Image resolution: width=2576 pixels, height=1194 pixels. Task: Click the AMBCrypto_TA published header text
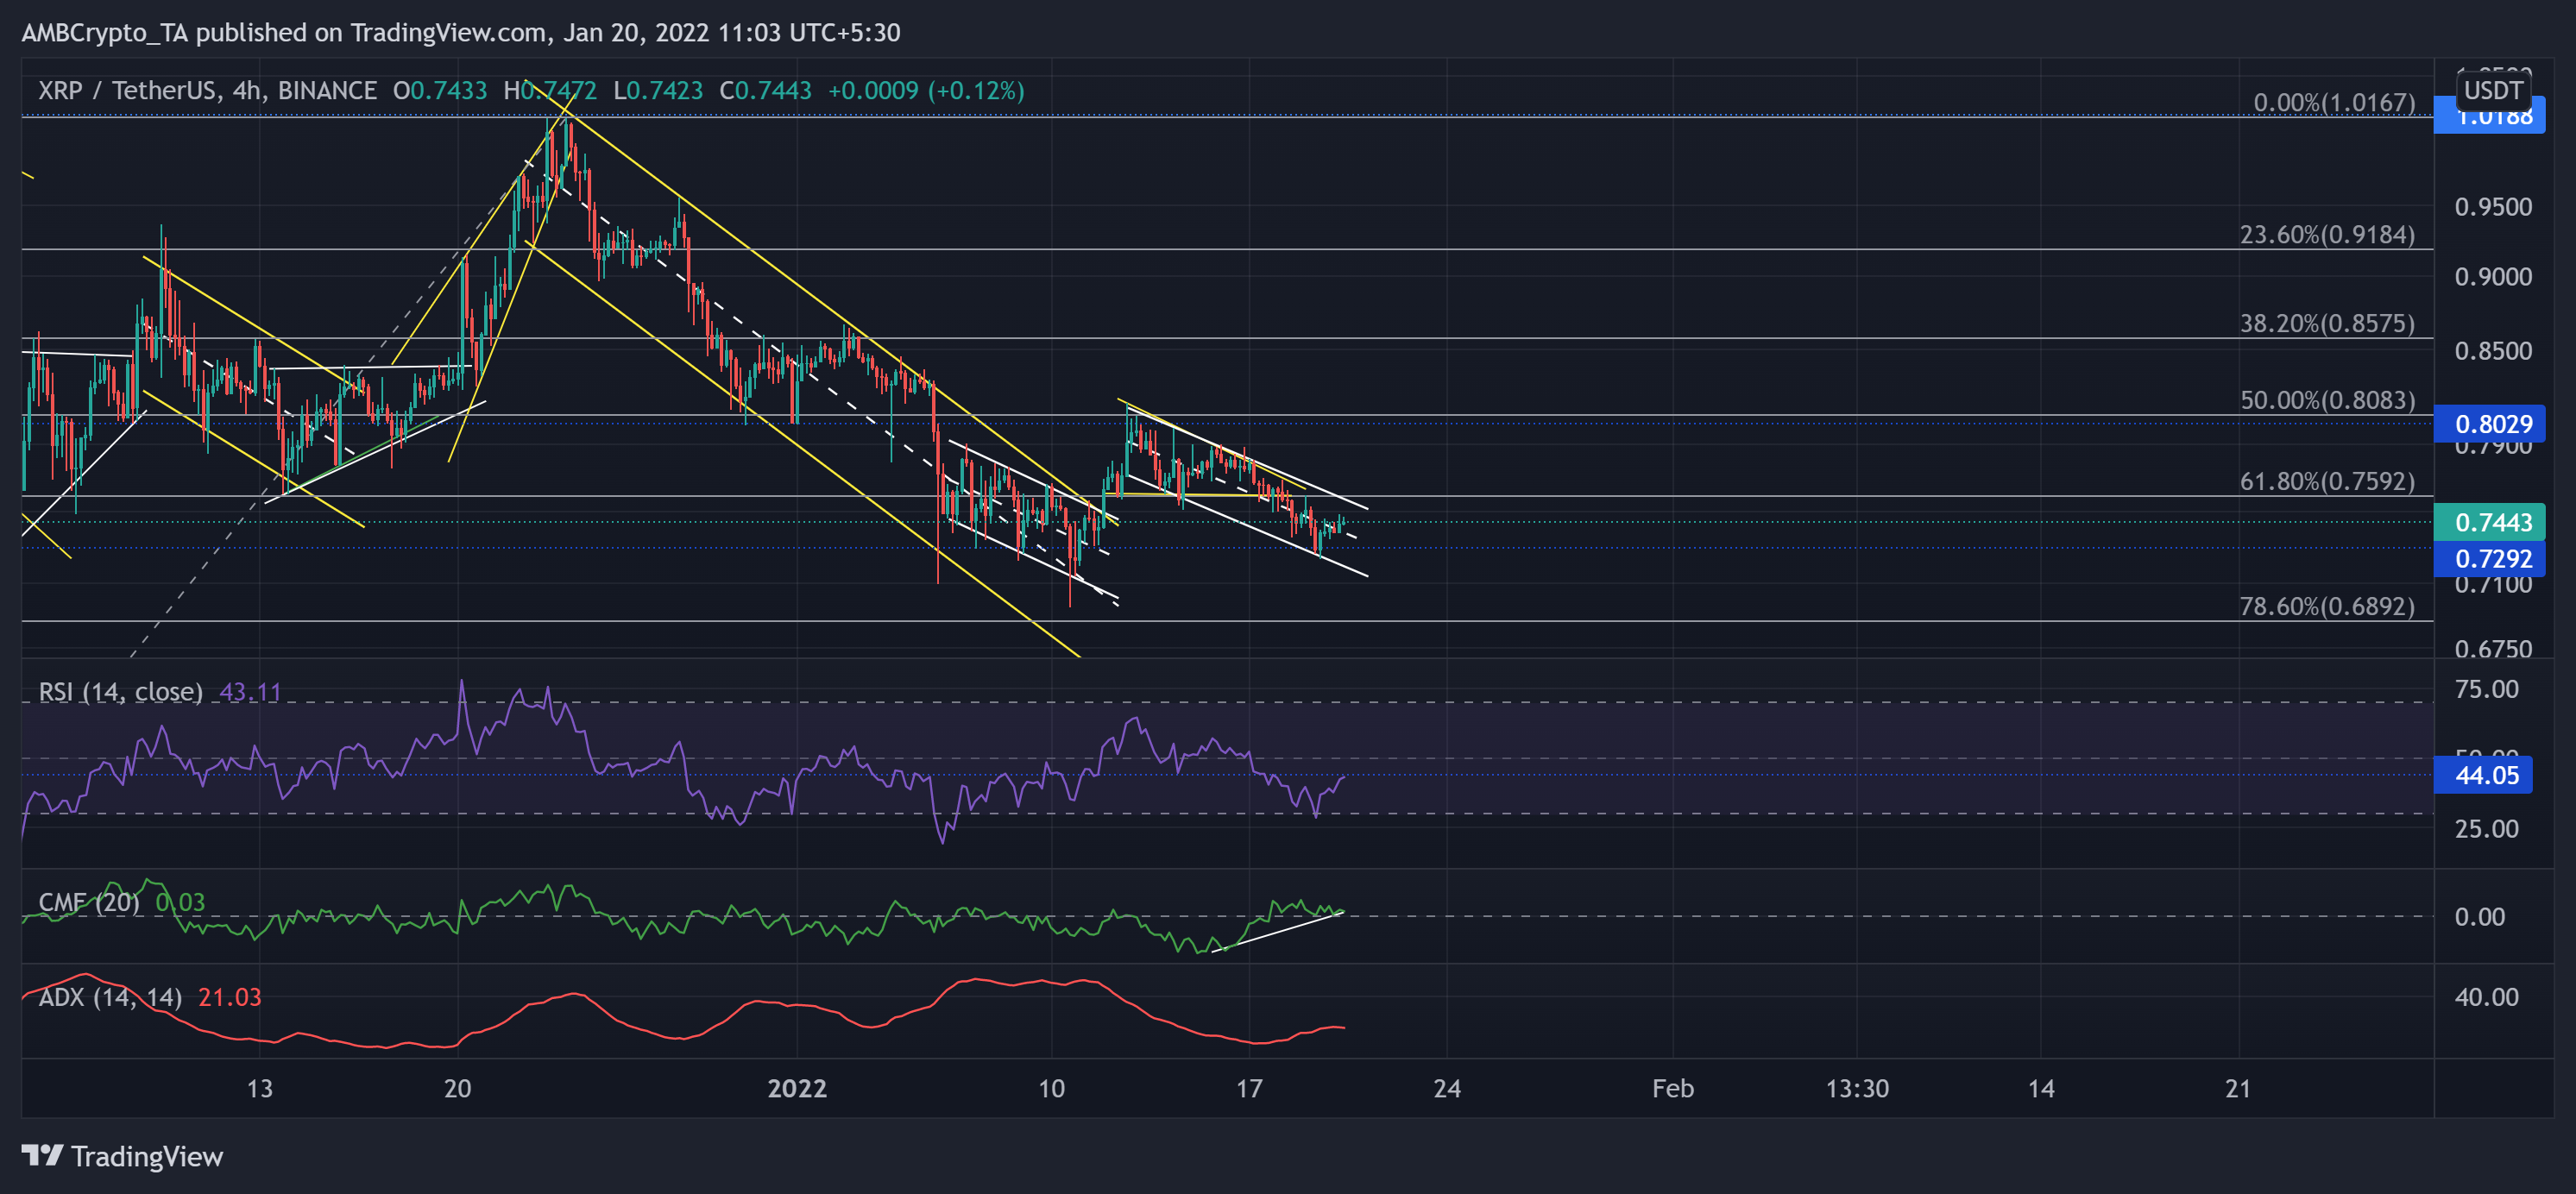pos(460,33)
